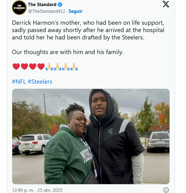Viewport: 186px width, 193px height.
Task: Click the X logo icon
Action: (x=166, y=4)
